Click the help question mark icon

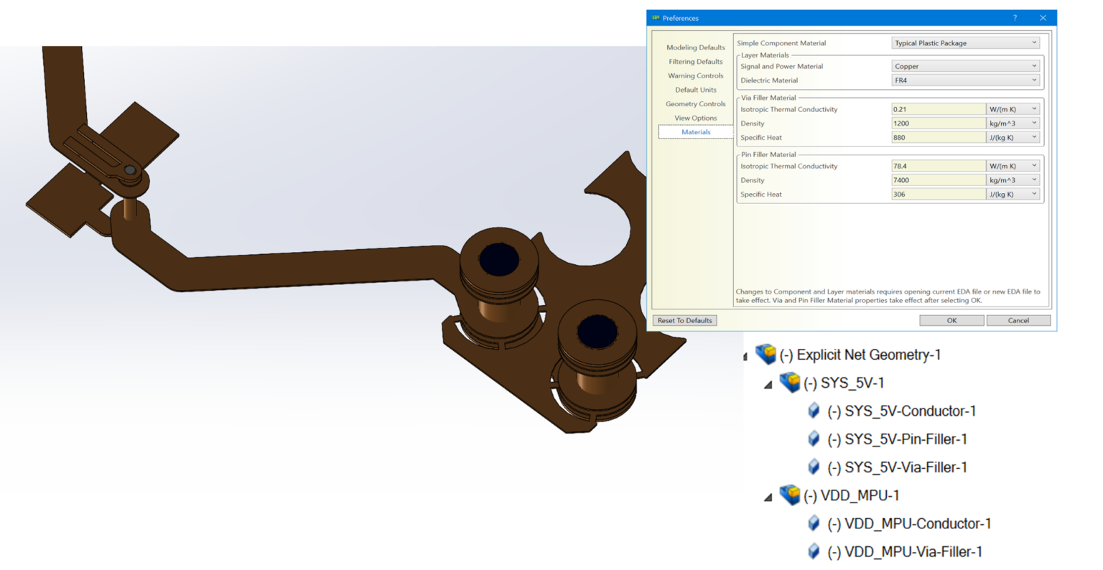pos(1015,18)
